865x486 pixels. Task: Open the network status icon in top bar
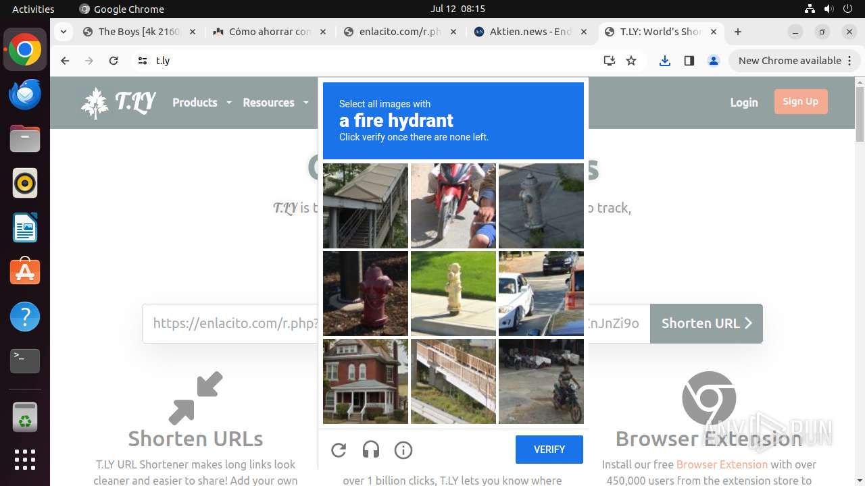coord(810,9)
